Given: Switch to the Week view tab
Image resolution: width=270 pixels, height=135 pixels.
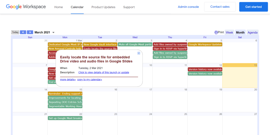Looking at the screenshot, I should point(229,32).
